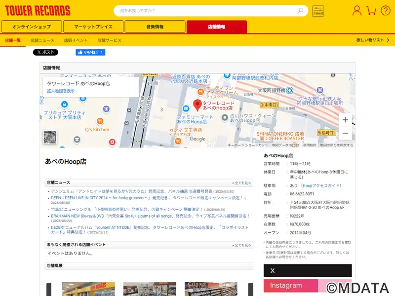Click the black X social banner

(x=308, y=270)
